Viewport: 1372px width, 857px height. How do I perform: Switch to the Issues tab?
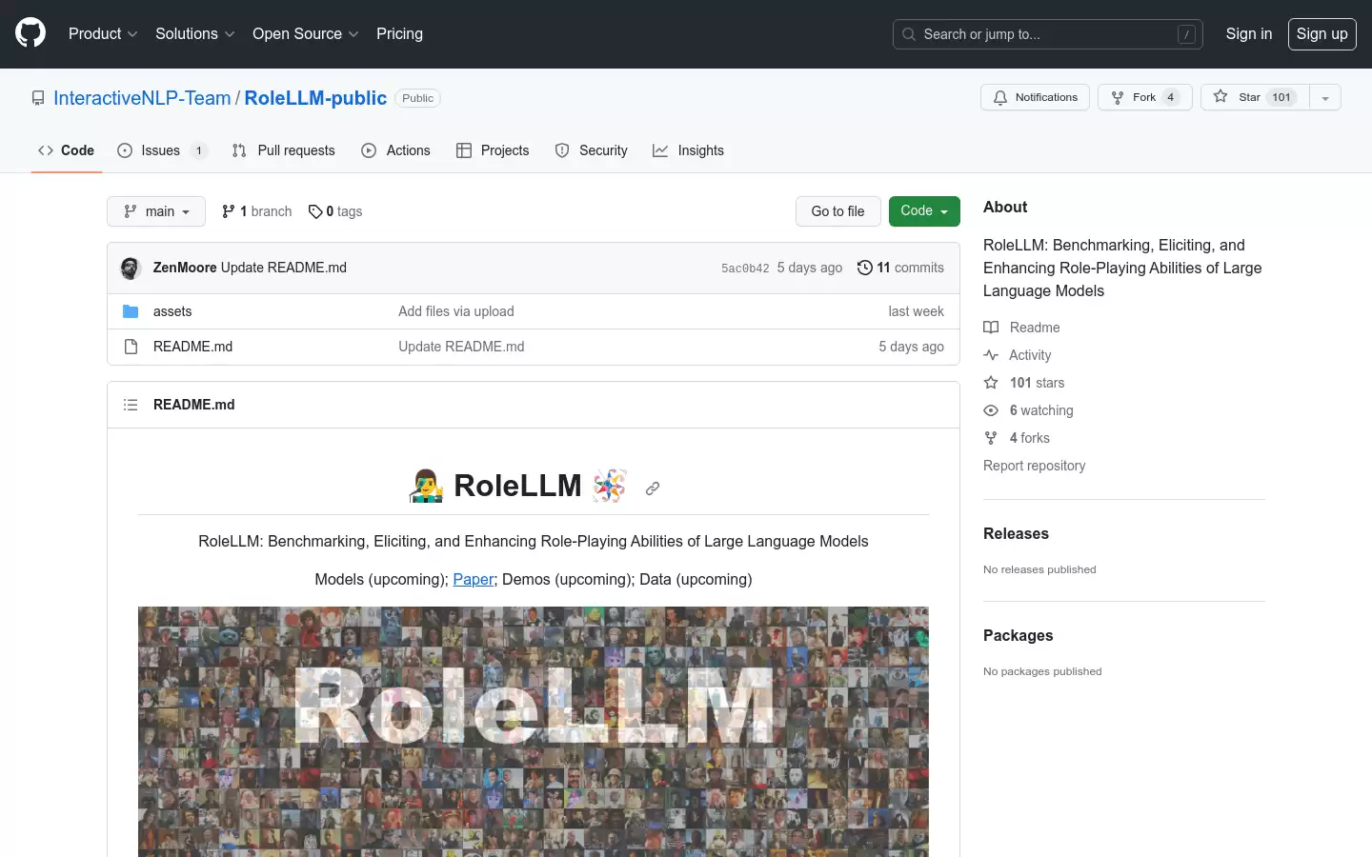162,150
